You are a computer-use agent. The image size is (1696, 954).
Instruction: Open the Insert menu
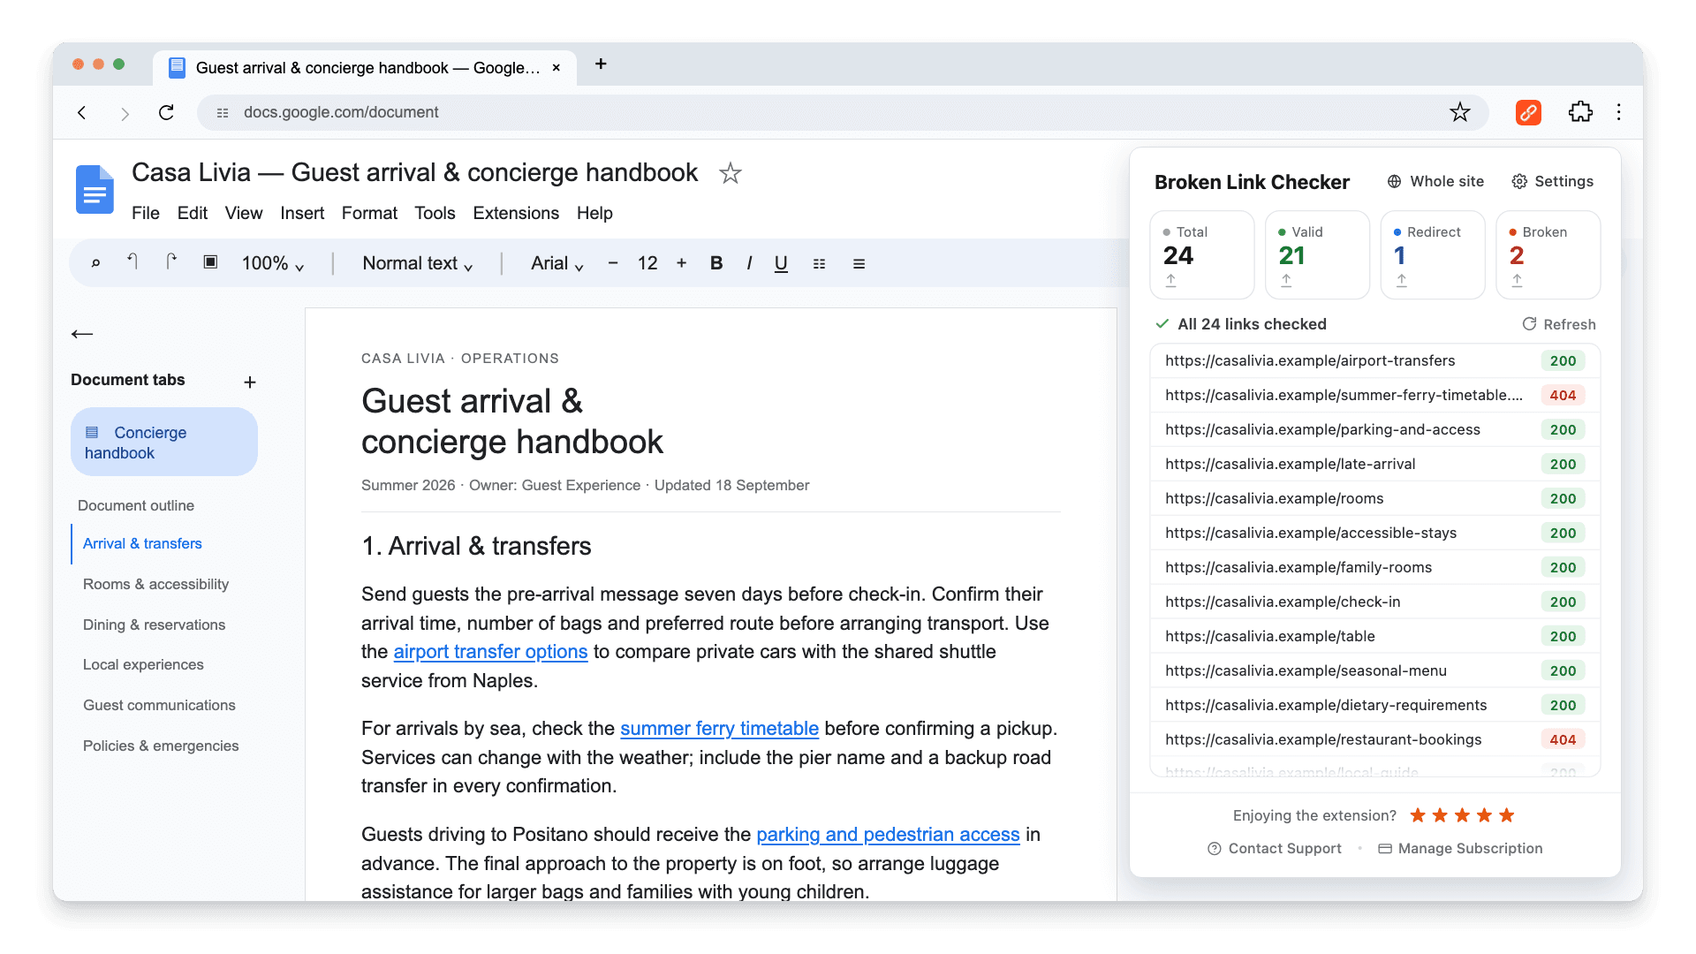point(302,213)
